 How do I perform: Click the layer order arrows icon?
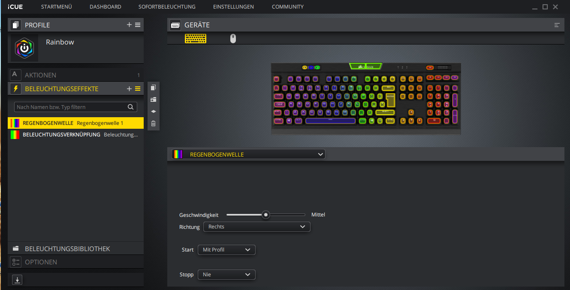pyautogui.click(x=153, y=111)
